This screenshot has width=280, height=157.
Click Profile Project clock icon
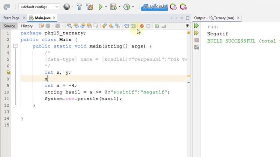(127, 7)
